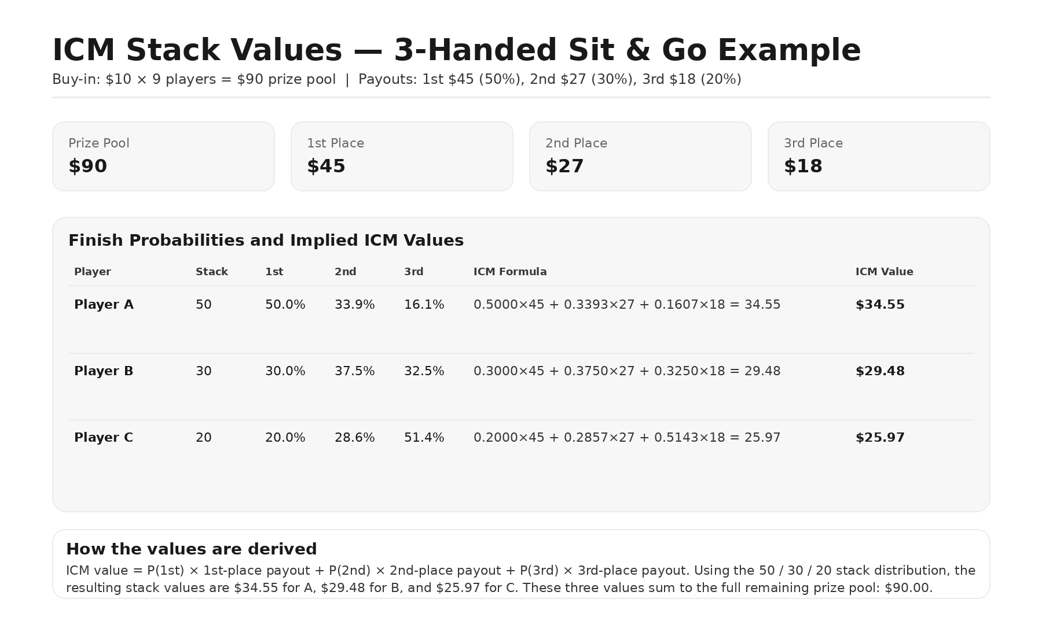Select the Player C row label
The height and width of the screenshot is (636, 1042).
[104, 438]
